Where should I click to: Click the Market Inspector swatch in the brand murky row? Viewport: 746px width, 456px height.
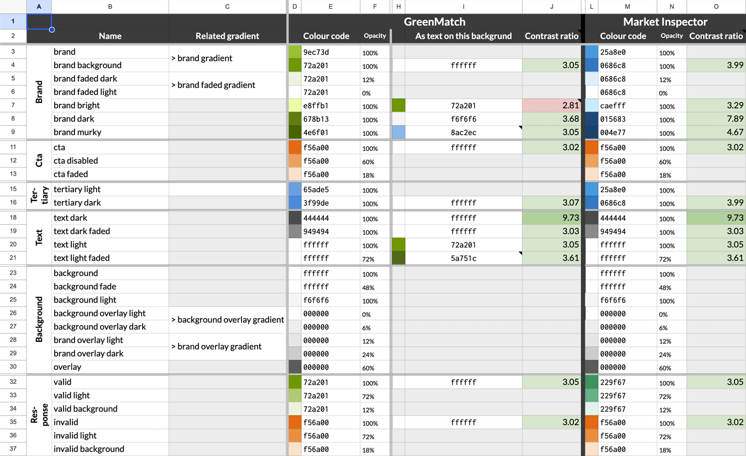591,132
